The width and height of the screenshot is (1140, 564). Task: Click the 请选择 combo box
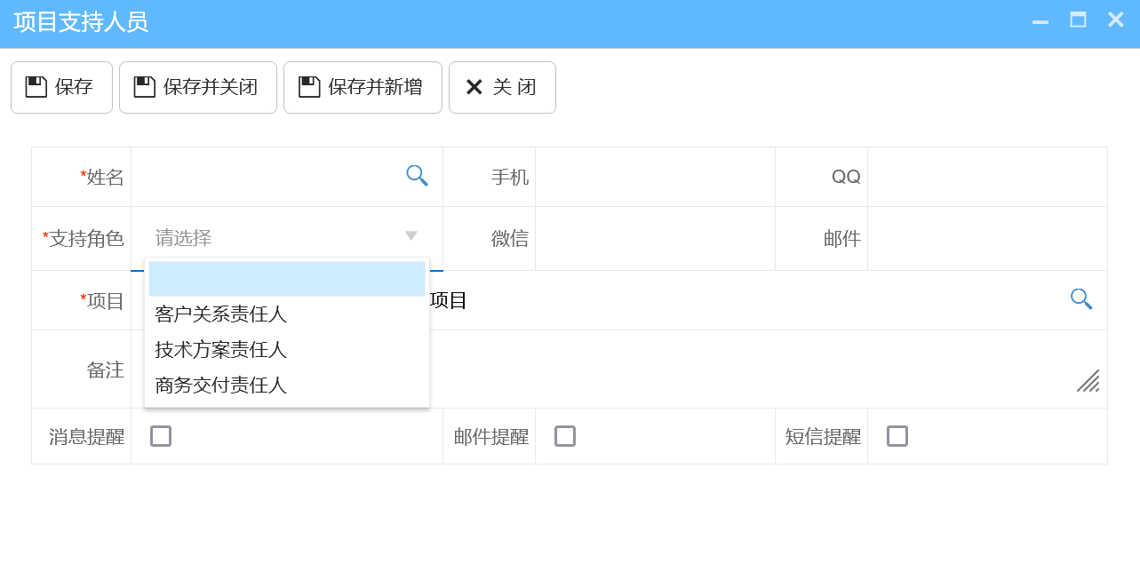tap(267, 236)
